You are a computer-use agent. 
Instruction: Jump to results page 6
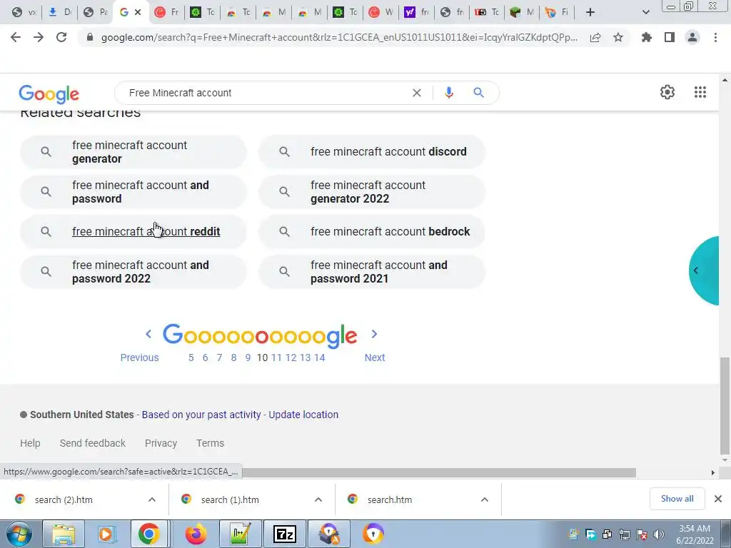[205, 357]
